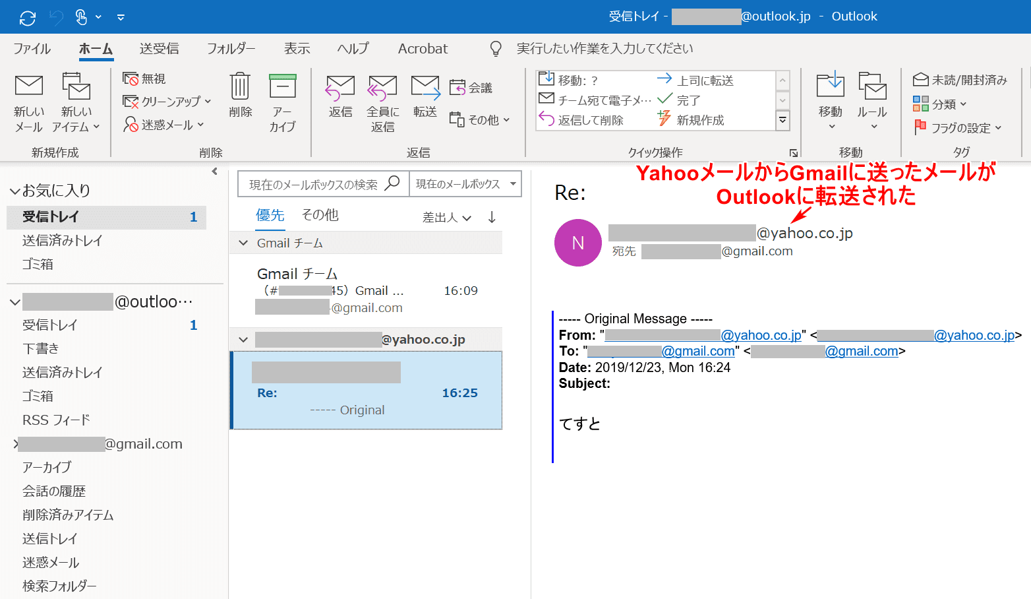Switch to the 送受信 tab
Screen dimensions: 1031x599
(x=159, y=49)
